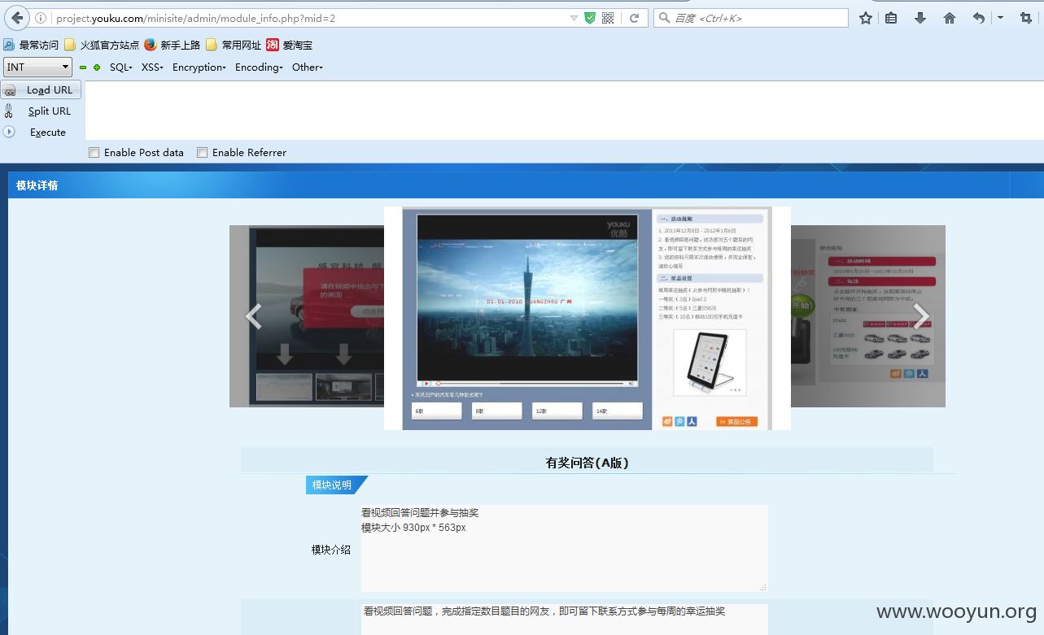1044x635 pixels.
Task: Open the XSS menu in HackBar
Action: point(152,67)
